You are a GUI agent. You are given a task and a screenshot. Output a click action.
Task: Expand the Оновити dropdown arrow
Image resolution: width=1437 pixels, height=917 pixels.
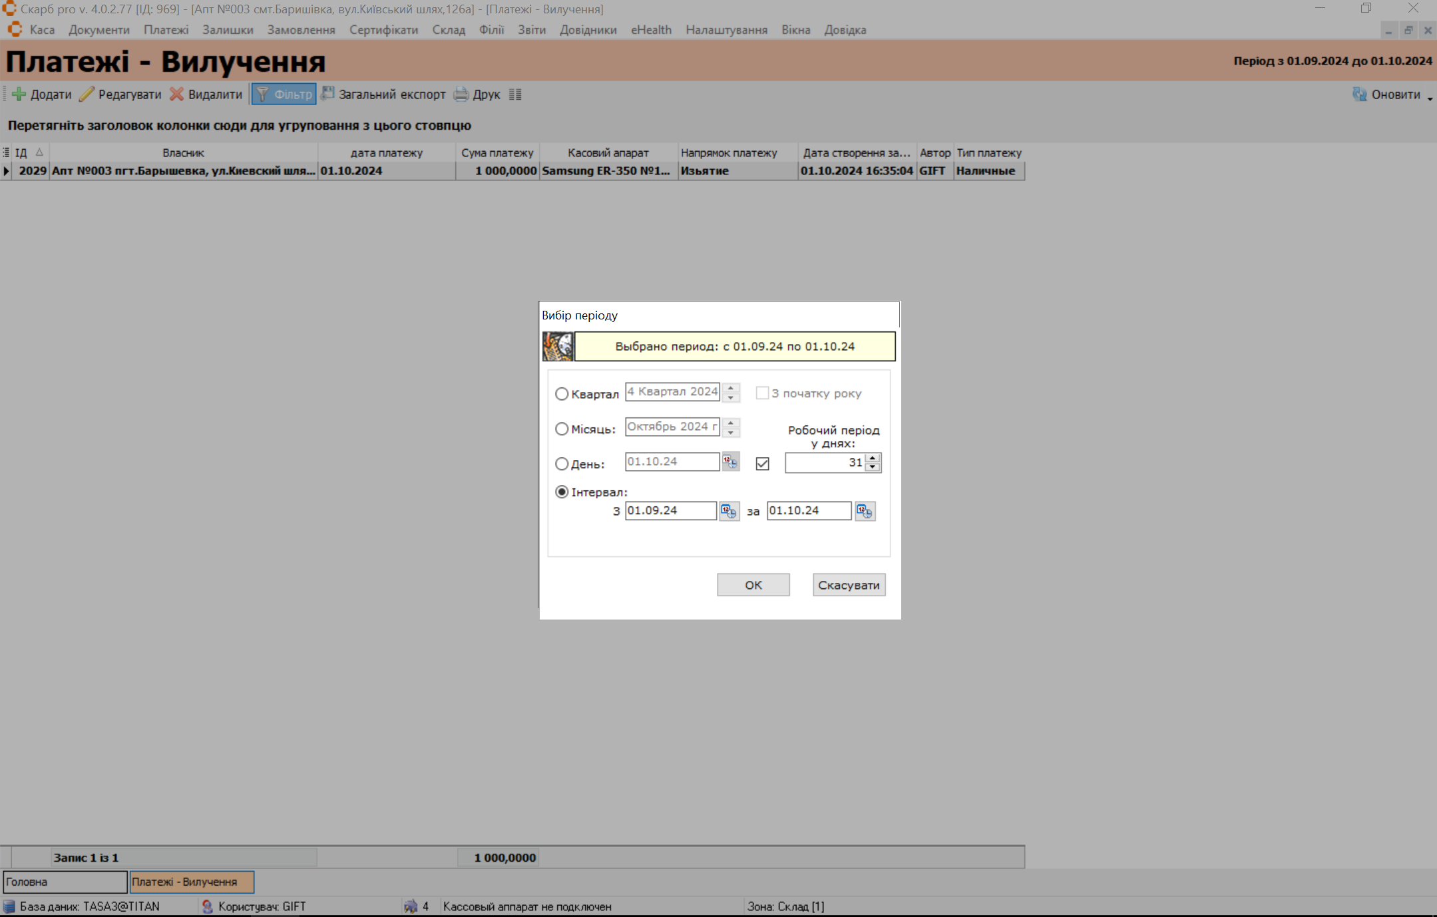pos(1430,98)
